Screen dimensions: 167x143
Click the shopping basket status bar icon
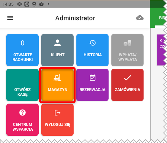point(41,4)
